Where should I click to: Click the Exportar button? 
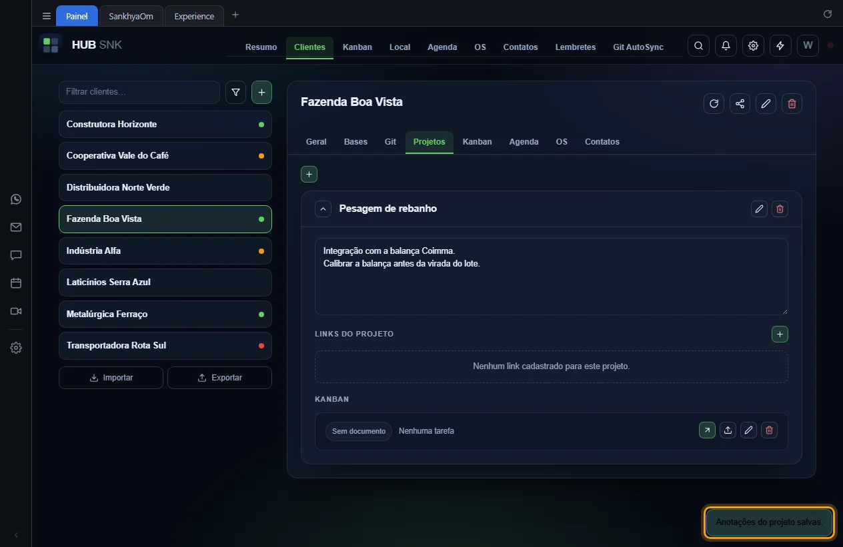click(219, 378)
